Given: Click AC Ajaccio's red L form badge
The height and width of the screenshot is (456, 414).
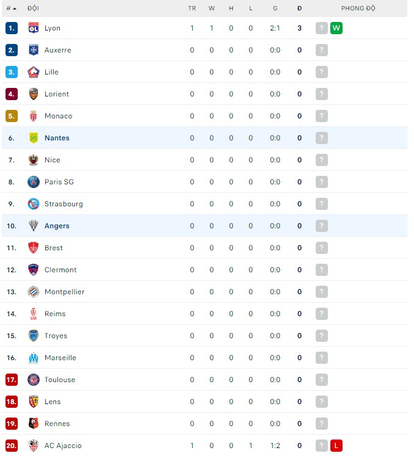Looking at the screenshot, I should point(336,446).
